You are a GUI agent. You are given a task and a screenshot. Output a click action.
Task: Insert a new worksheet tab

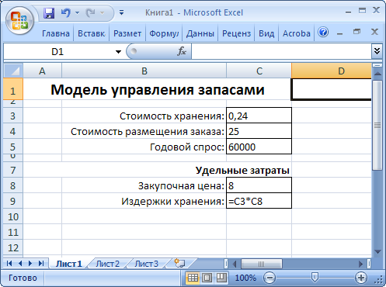(179, 263)
